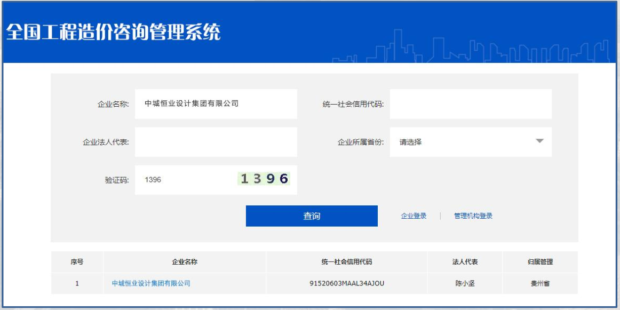Click the 统一社会信用代码: form label

[353, 105]
